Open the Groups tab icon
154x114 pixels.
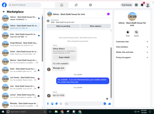coord(91,5)
